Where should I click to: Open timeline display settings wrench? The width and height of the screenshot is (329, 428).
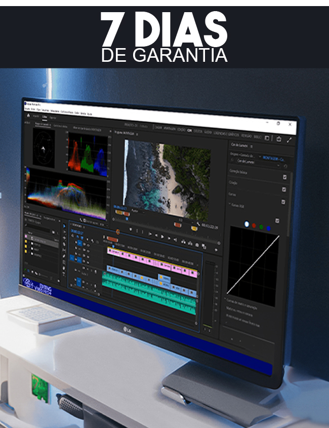pyautogui.click(x=93, y=241)
